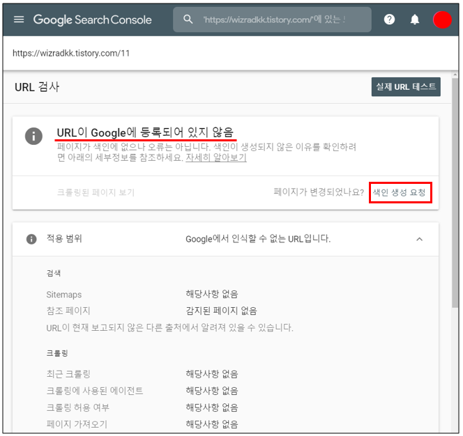Open the 자세히 알아보기 link

[216, 157]
